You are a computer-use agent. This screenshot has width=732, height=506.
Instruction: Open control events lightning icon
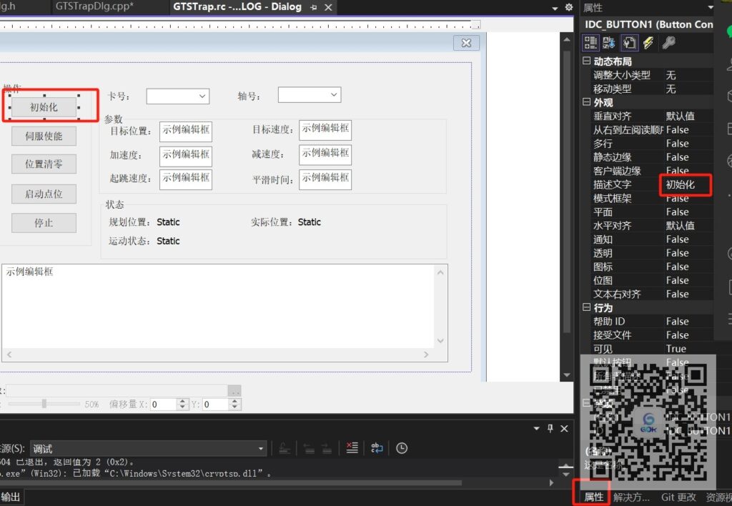[x=648, y=43]
